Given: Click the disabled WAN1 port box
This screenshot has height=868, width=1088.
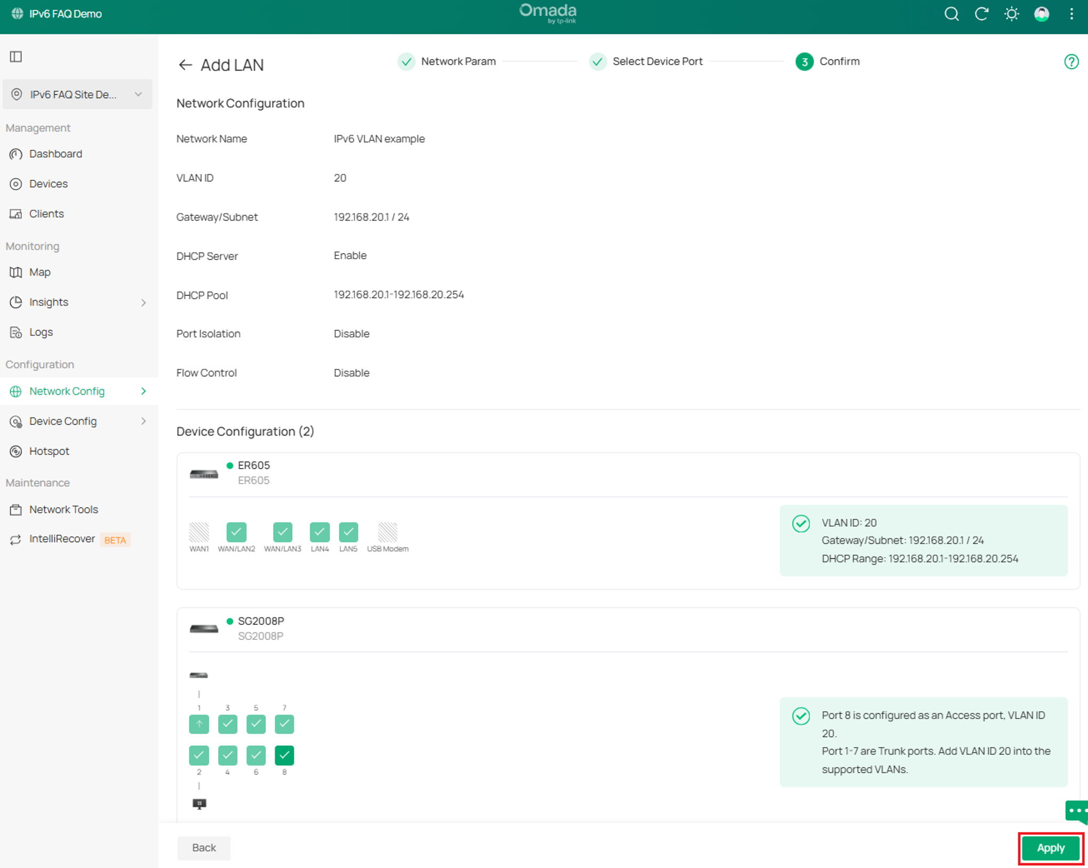Looking at the screenshot, I should (x=199, y=532).
